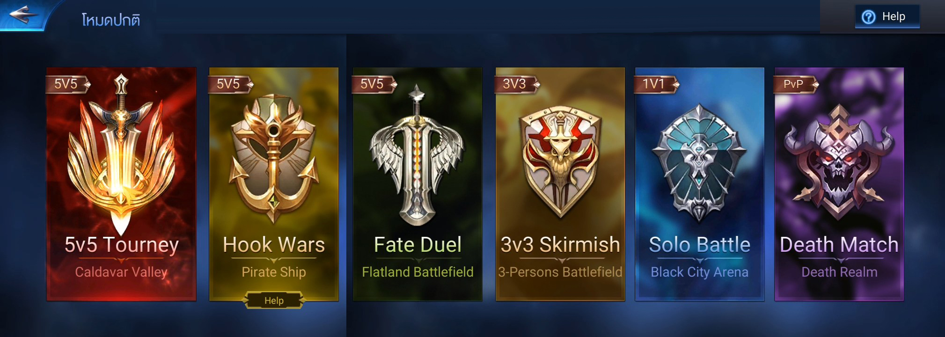Screen dimensions: 945x337
Task: Choose the 3v3 Skirmish title text
Action: (560, 245)
